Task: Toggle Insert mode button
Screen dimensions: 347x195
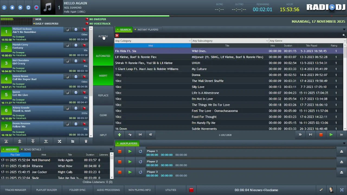Action: pyautogui.click(x=103, y=76)
